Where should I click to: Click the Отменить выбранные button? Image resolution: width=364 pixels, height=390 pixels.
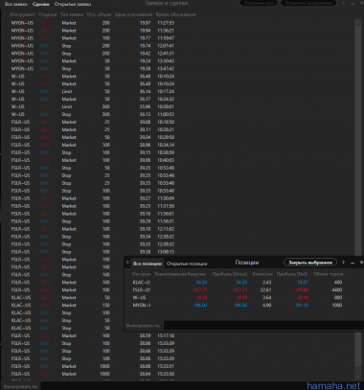point(308,3)
